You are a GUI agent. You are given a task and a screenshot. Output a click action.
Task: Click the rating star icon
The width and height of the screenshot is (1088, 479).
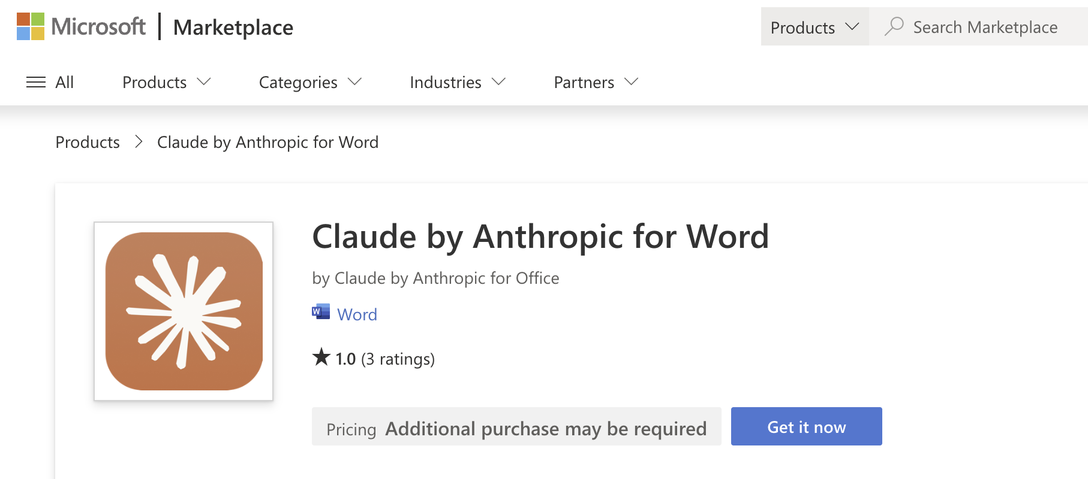(x=321, y=357)
